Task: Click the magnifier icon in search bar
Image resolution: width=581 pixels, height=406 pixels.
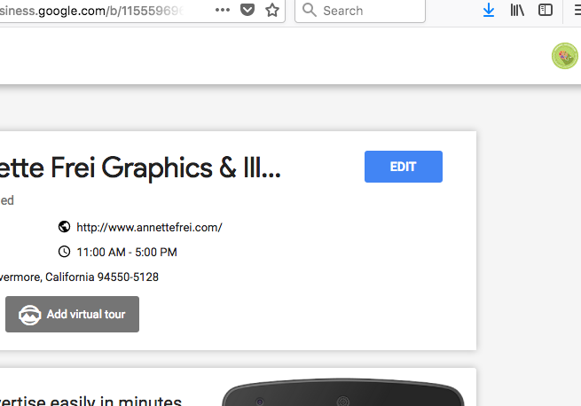Action: pos(310,10)
